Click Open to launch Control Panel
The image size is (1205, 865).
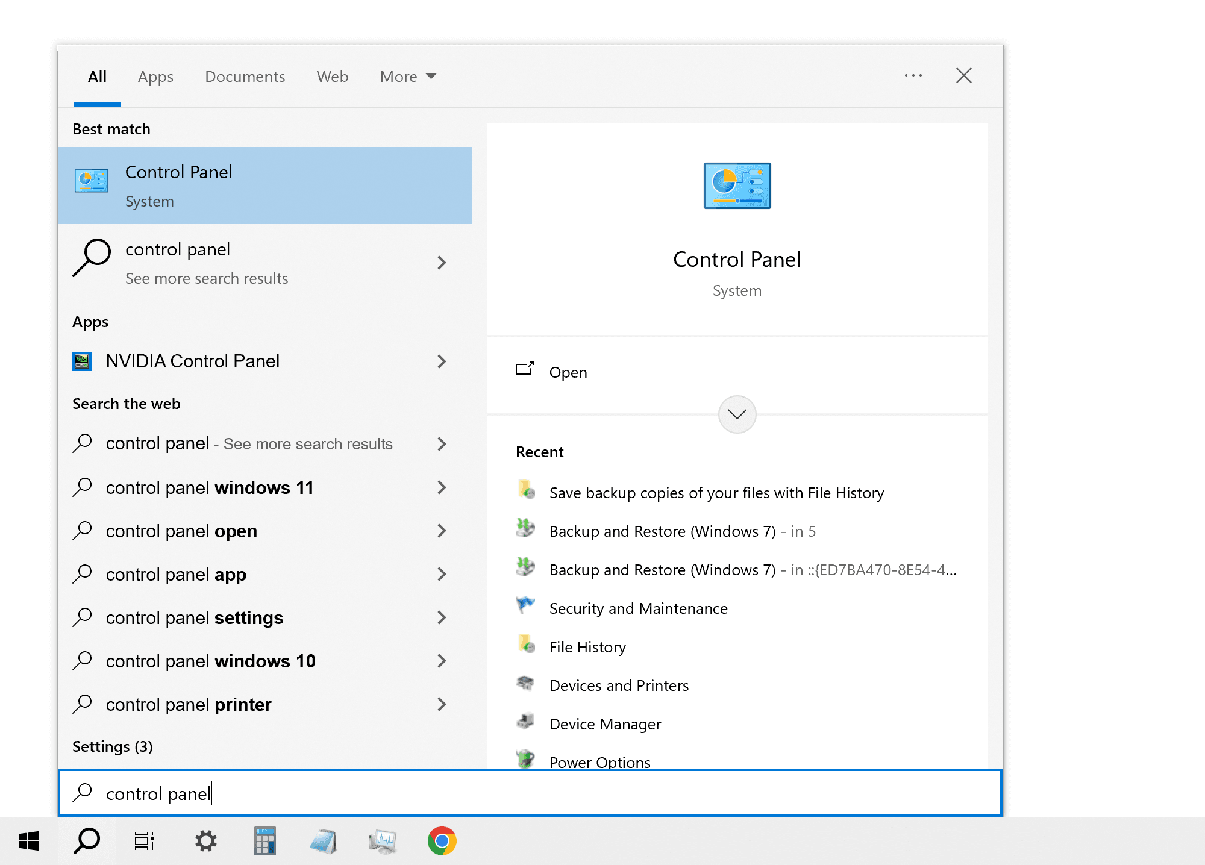tap(568, 372)
